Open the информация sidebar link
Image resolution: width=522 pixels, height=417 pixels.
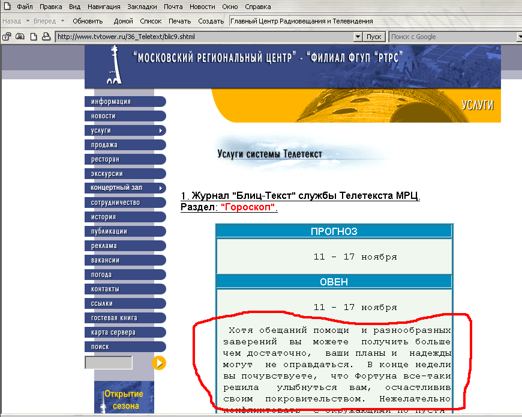[125, 102]
